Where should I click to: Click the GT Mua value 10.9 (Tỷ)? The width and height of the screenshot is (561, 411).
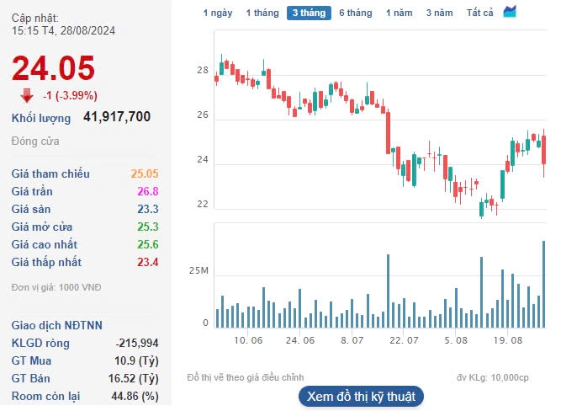pyautogui.click(x=136, y=360)
